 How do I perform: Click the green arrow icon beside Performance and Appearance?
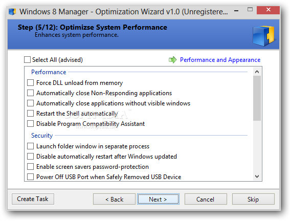(172, 60)
